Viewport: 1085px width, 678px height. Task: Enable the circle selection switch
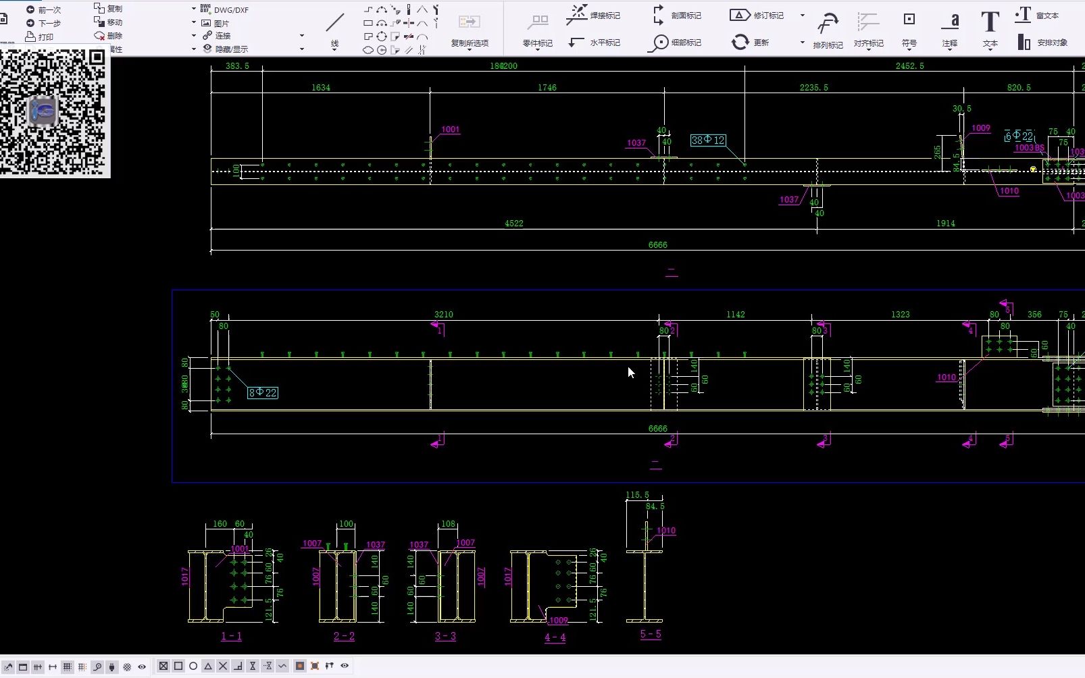click(x=193, y=667)
